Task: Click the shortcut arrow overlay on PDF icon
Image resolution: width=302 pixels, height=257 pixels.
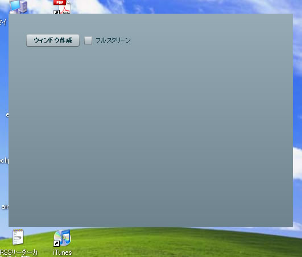Action: click(x=56, y=12)
